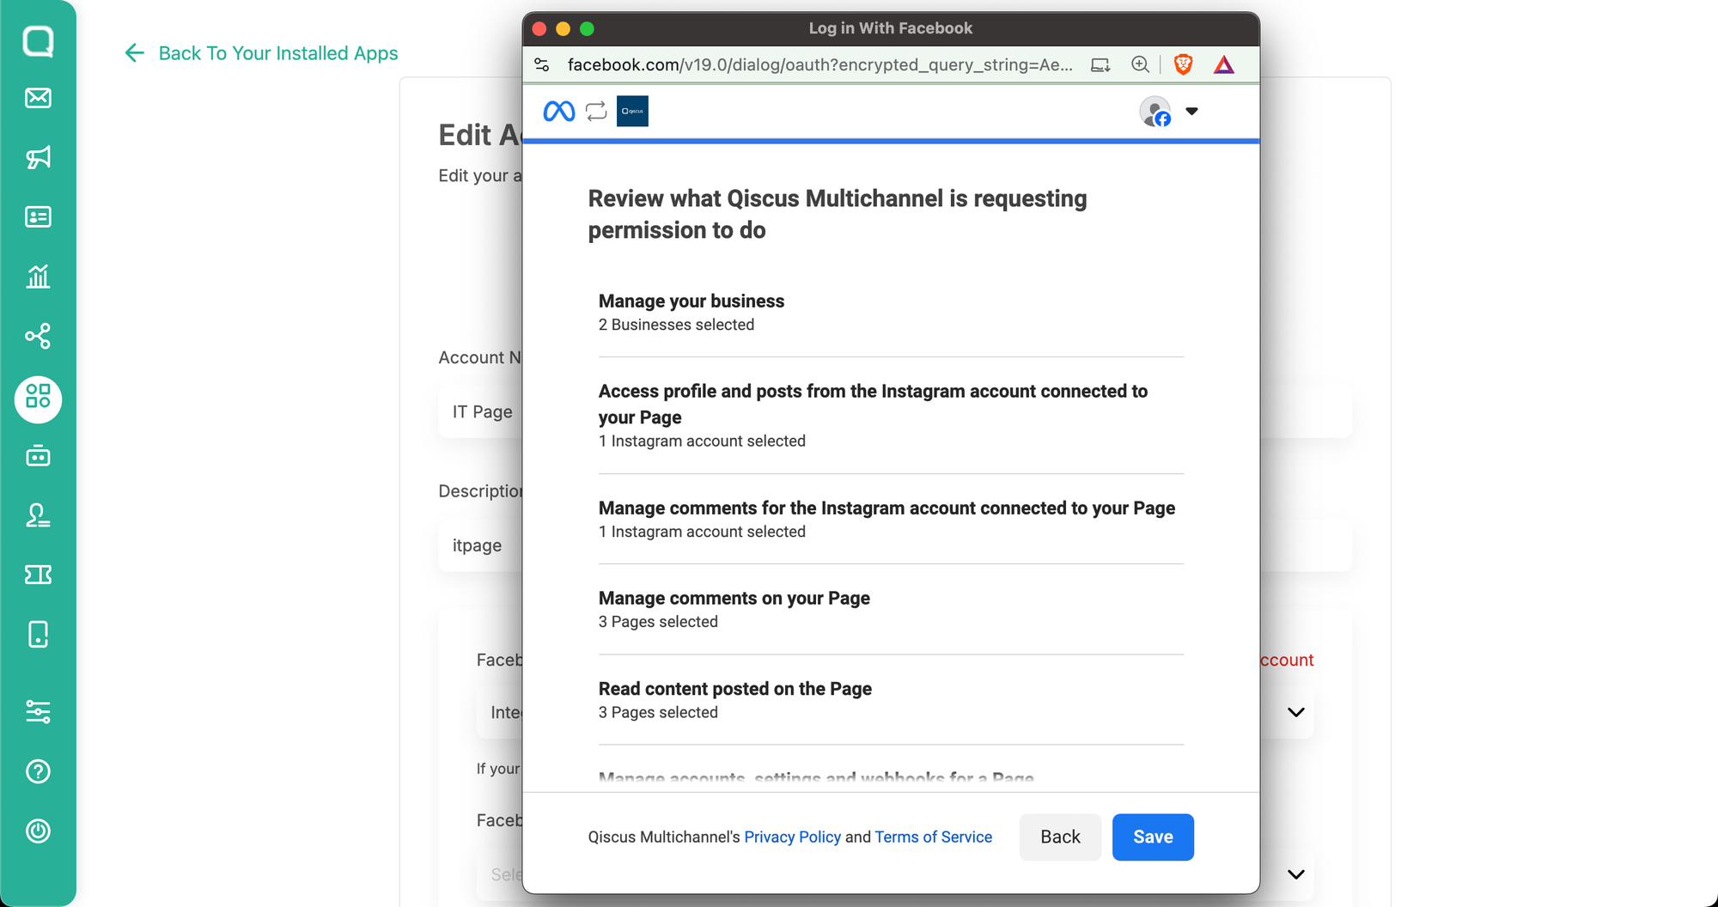Viewport: 1718px width, 907px height.
Task: Open the Help question mark icon
Action: pos(38,771)
